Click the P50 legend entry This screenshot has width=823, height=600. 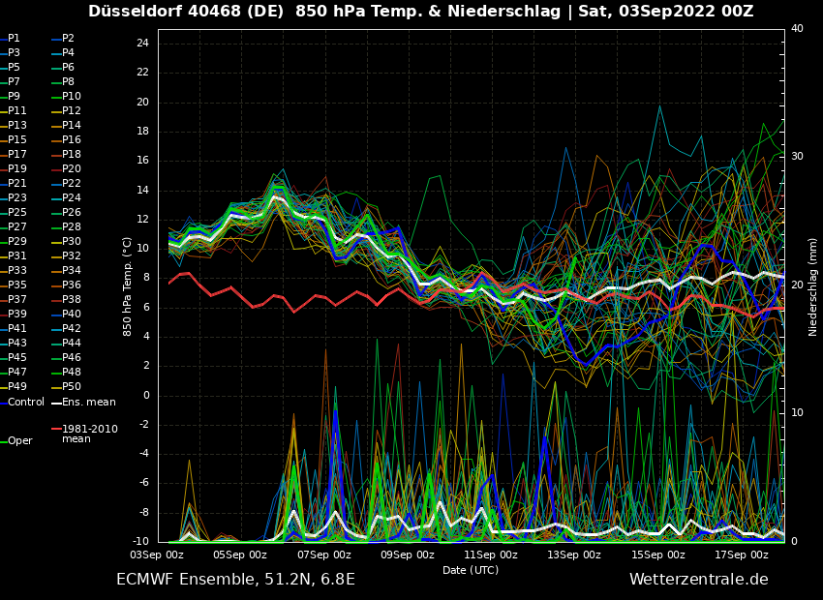(x=72, y=387)
